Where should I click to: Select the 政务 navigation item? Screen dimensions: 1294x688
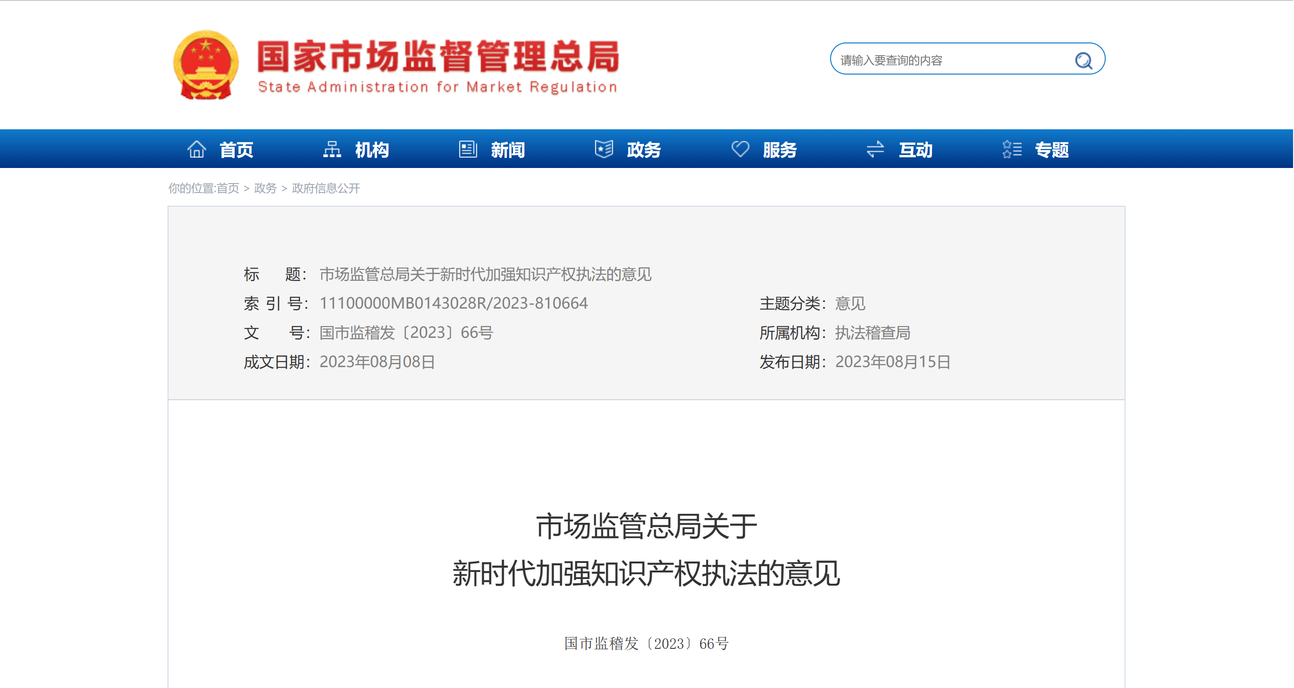[644, 150]
